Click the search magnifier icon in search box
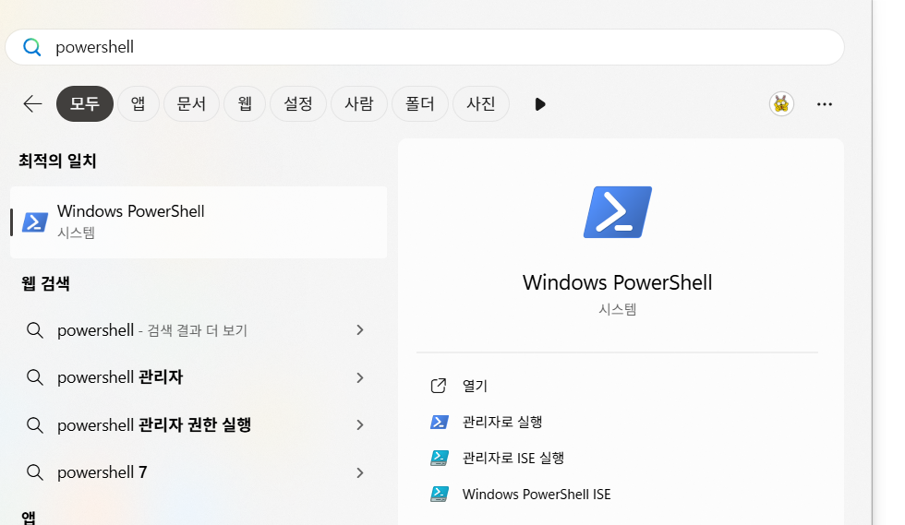The height and width of the screenshot is (525, 905). click(x=31, y=47)
